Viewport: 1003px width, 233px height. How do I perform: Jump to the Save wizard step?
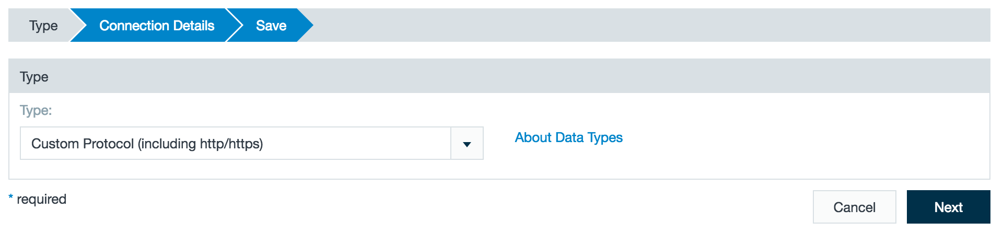click(271, 26)
